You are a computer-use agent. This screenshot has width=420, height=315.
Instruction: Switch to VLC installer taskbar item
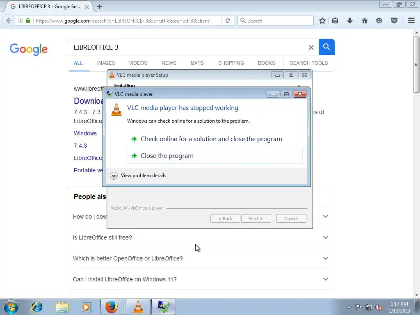pos(138,307)
